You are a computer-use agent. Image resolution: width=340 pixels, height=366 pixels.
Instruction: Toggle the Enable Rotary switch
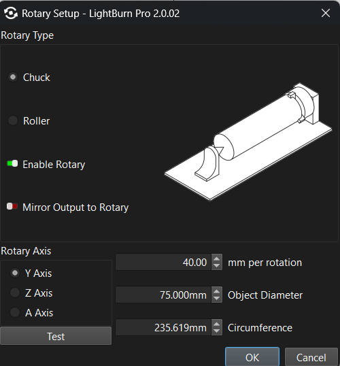point(12,164)
